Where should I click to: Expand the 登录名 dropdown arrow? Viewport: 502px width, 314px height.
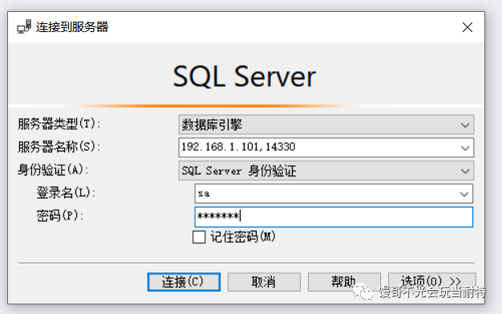(464, 194)
